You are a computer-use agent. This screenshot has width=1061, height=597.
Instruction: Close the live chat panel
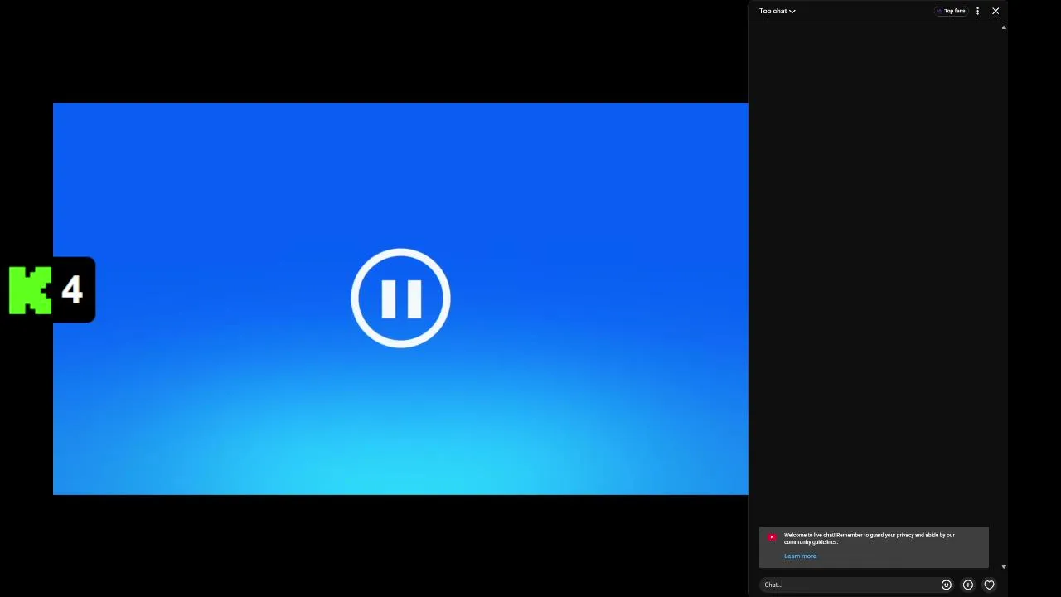click(996, 11)
